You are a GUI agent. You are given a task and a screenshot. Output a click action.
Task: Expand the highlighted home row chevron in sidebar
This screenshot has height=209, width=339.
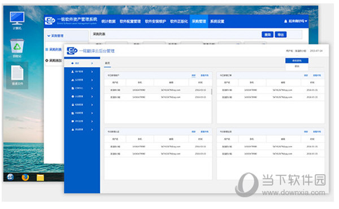click(92, 63)
